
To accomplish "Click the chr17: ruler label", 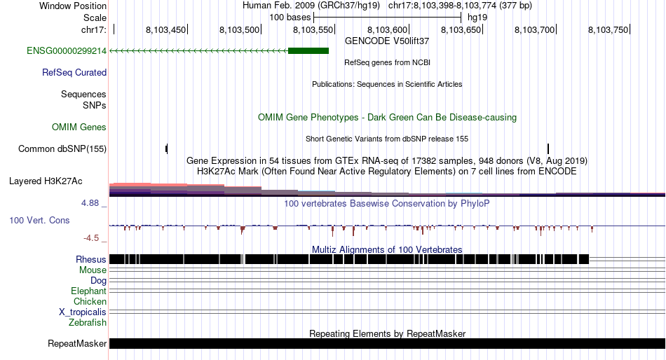I will [94, 29].
